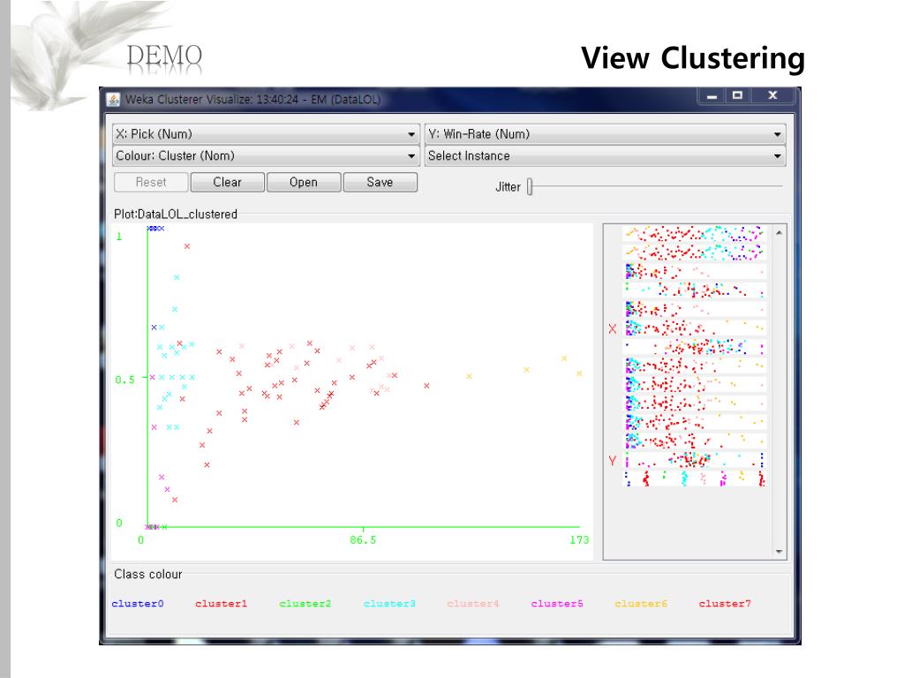Click the Jitter slider handle
The image size is (904, 678).
[530, 186]
